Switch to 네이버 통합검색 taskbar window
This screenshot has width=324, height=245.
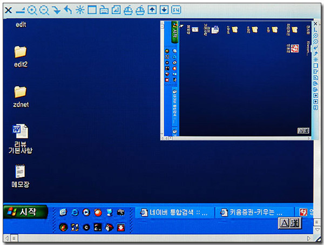pyautogui.click(x=174, y=213)
